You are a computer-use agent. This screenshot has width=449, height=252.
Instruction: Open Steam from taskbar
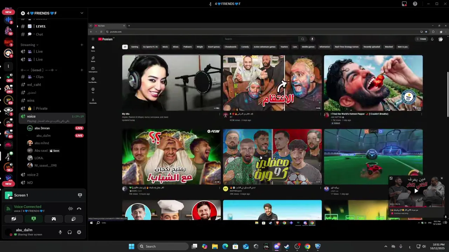(x=287, y=246)
